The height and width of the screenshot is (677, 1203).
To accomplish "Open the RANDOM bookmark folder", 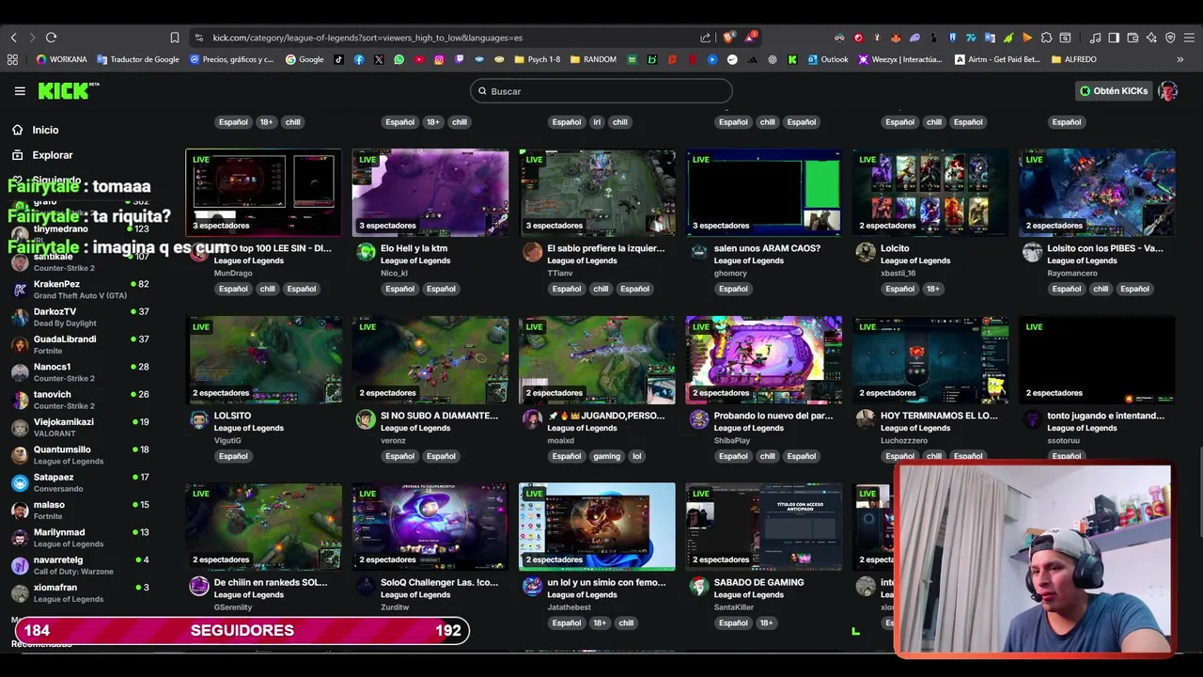I will click(593, 59).
